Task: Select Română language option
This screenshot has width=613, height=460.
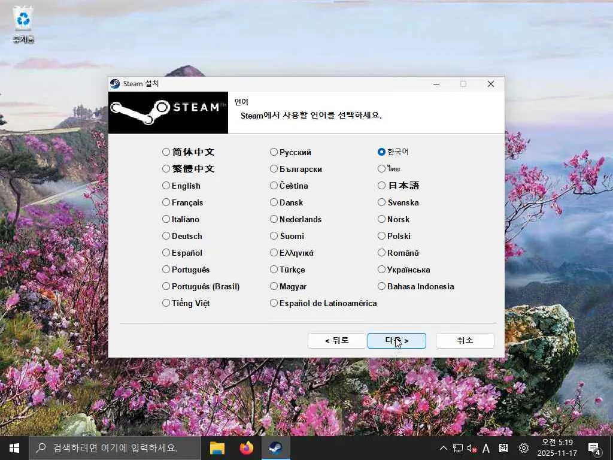Action: [x=398, y=253]
